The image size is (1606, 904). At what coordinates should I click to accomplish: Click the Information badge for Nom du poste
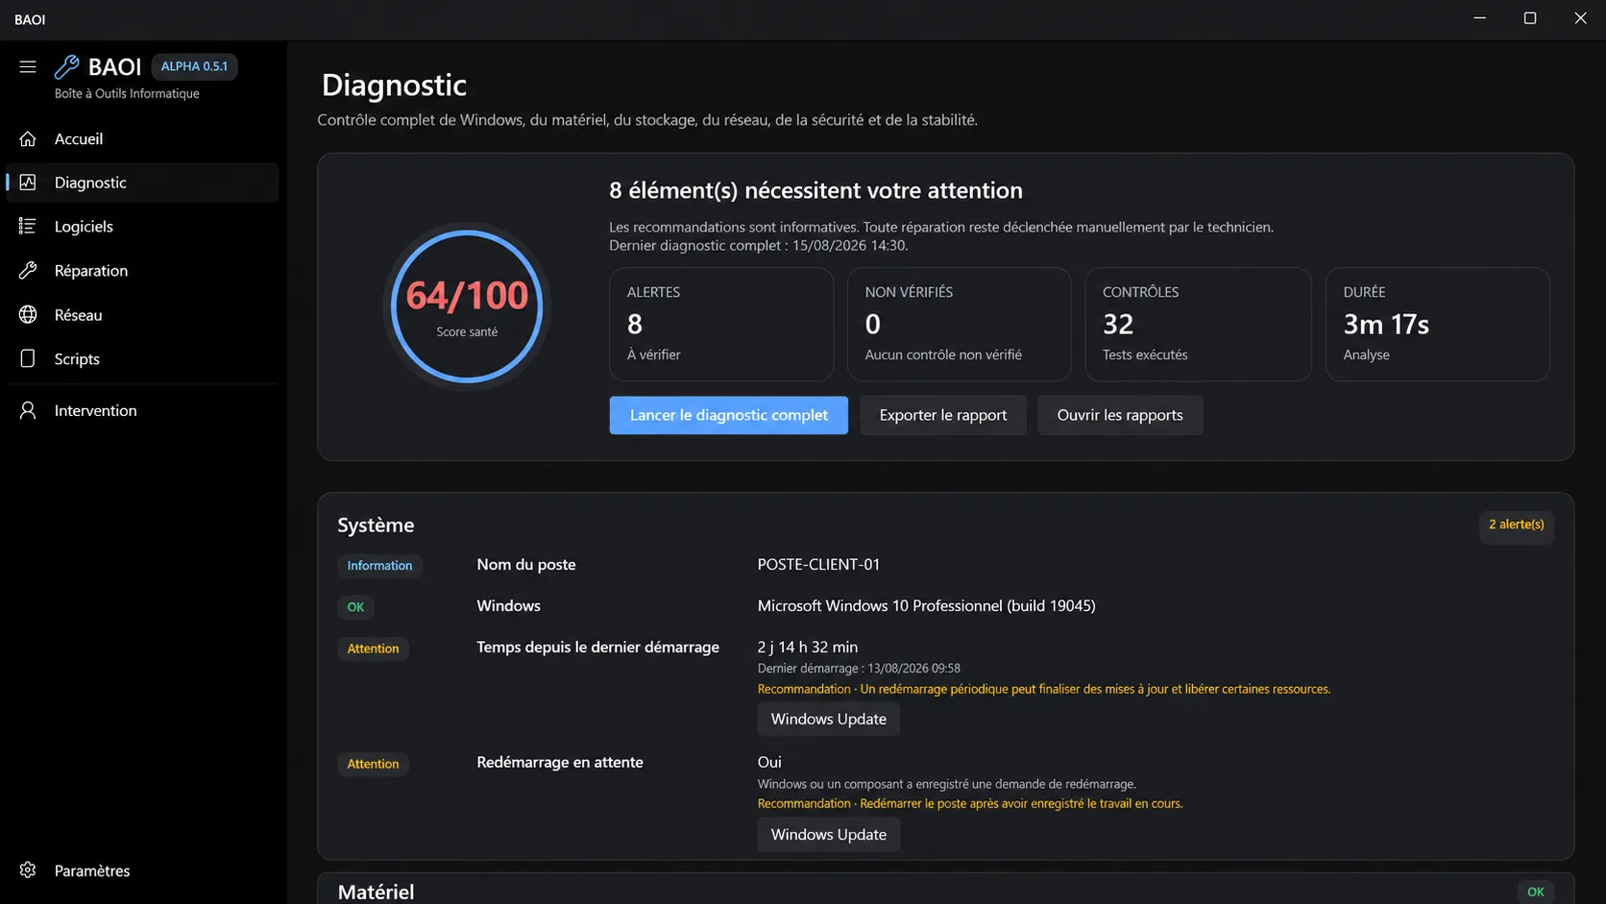379,566
